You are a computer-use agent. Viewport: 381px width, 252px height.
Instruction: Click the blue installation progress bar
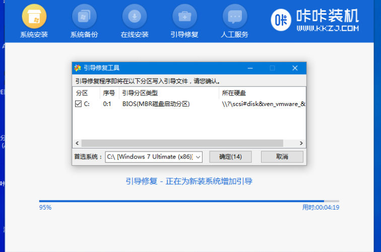pyautogui.click(x=181, y=201)
